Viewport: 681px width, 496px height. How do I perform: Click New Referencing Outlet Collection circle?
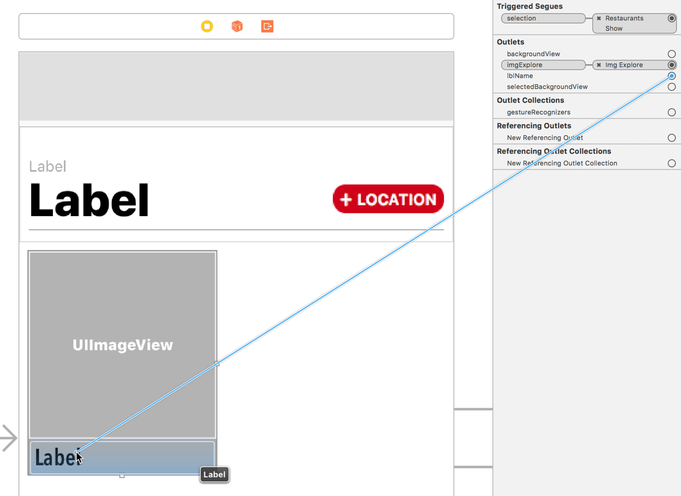point(671,163)
